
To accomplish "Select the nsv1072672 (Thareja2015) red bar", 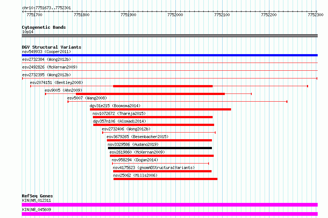I will (153, 117).
